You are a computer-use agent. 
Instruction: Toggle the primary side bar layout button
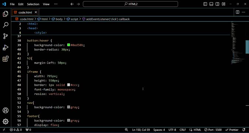click(205, 4)
